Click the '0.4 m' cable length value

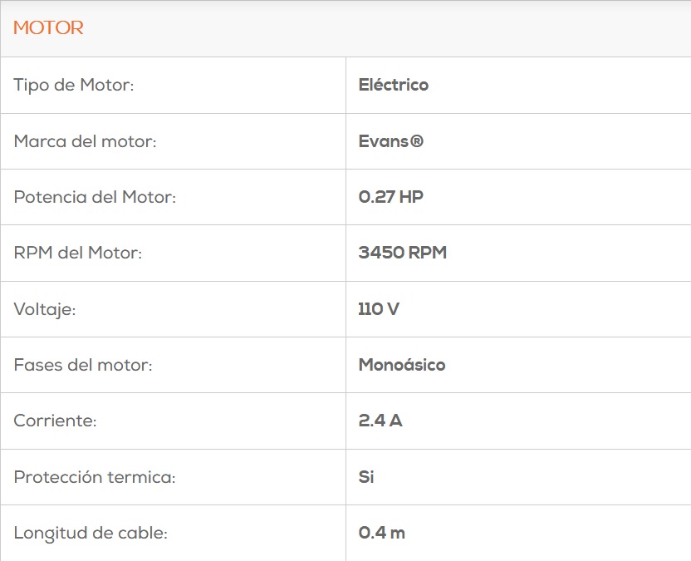[382, 534]
